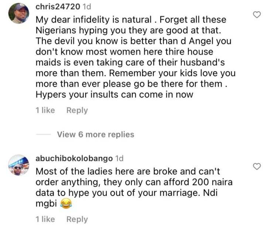The width and height of the screenshot is (277, 228).
Task: Open chris24720's profile picture
Action: pyautogui.click(x=18, y=13)
